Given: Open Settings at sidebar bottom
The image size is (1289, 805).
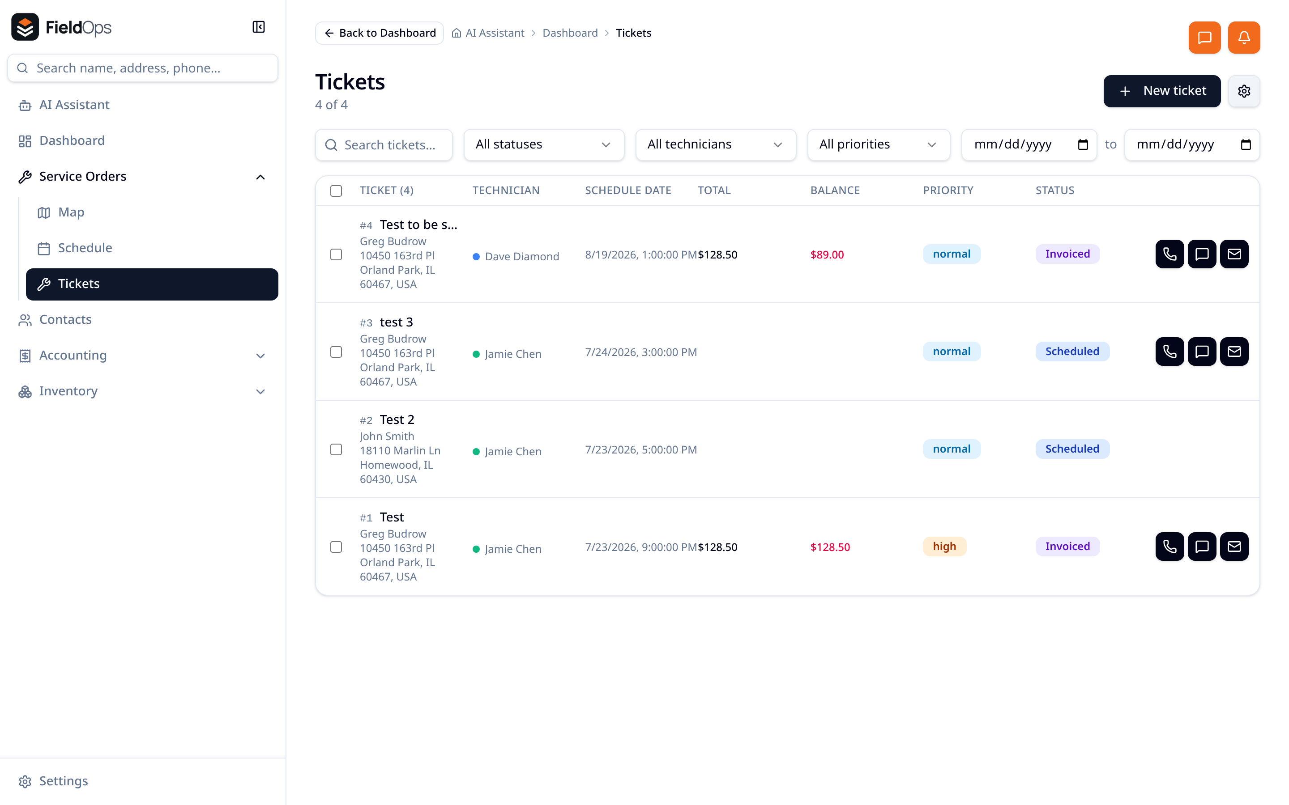Looking at the screenshot, I should (143, 781).
